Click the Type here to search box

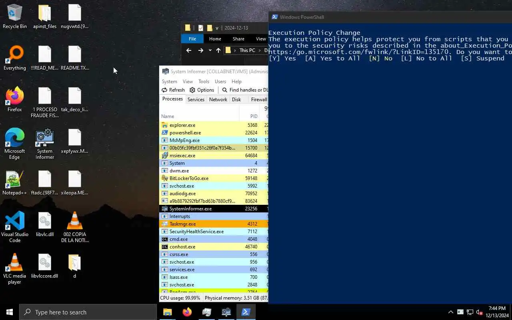pyautogui.click(x=88, y=312)
